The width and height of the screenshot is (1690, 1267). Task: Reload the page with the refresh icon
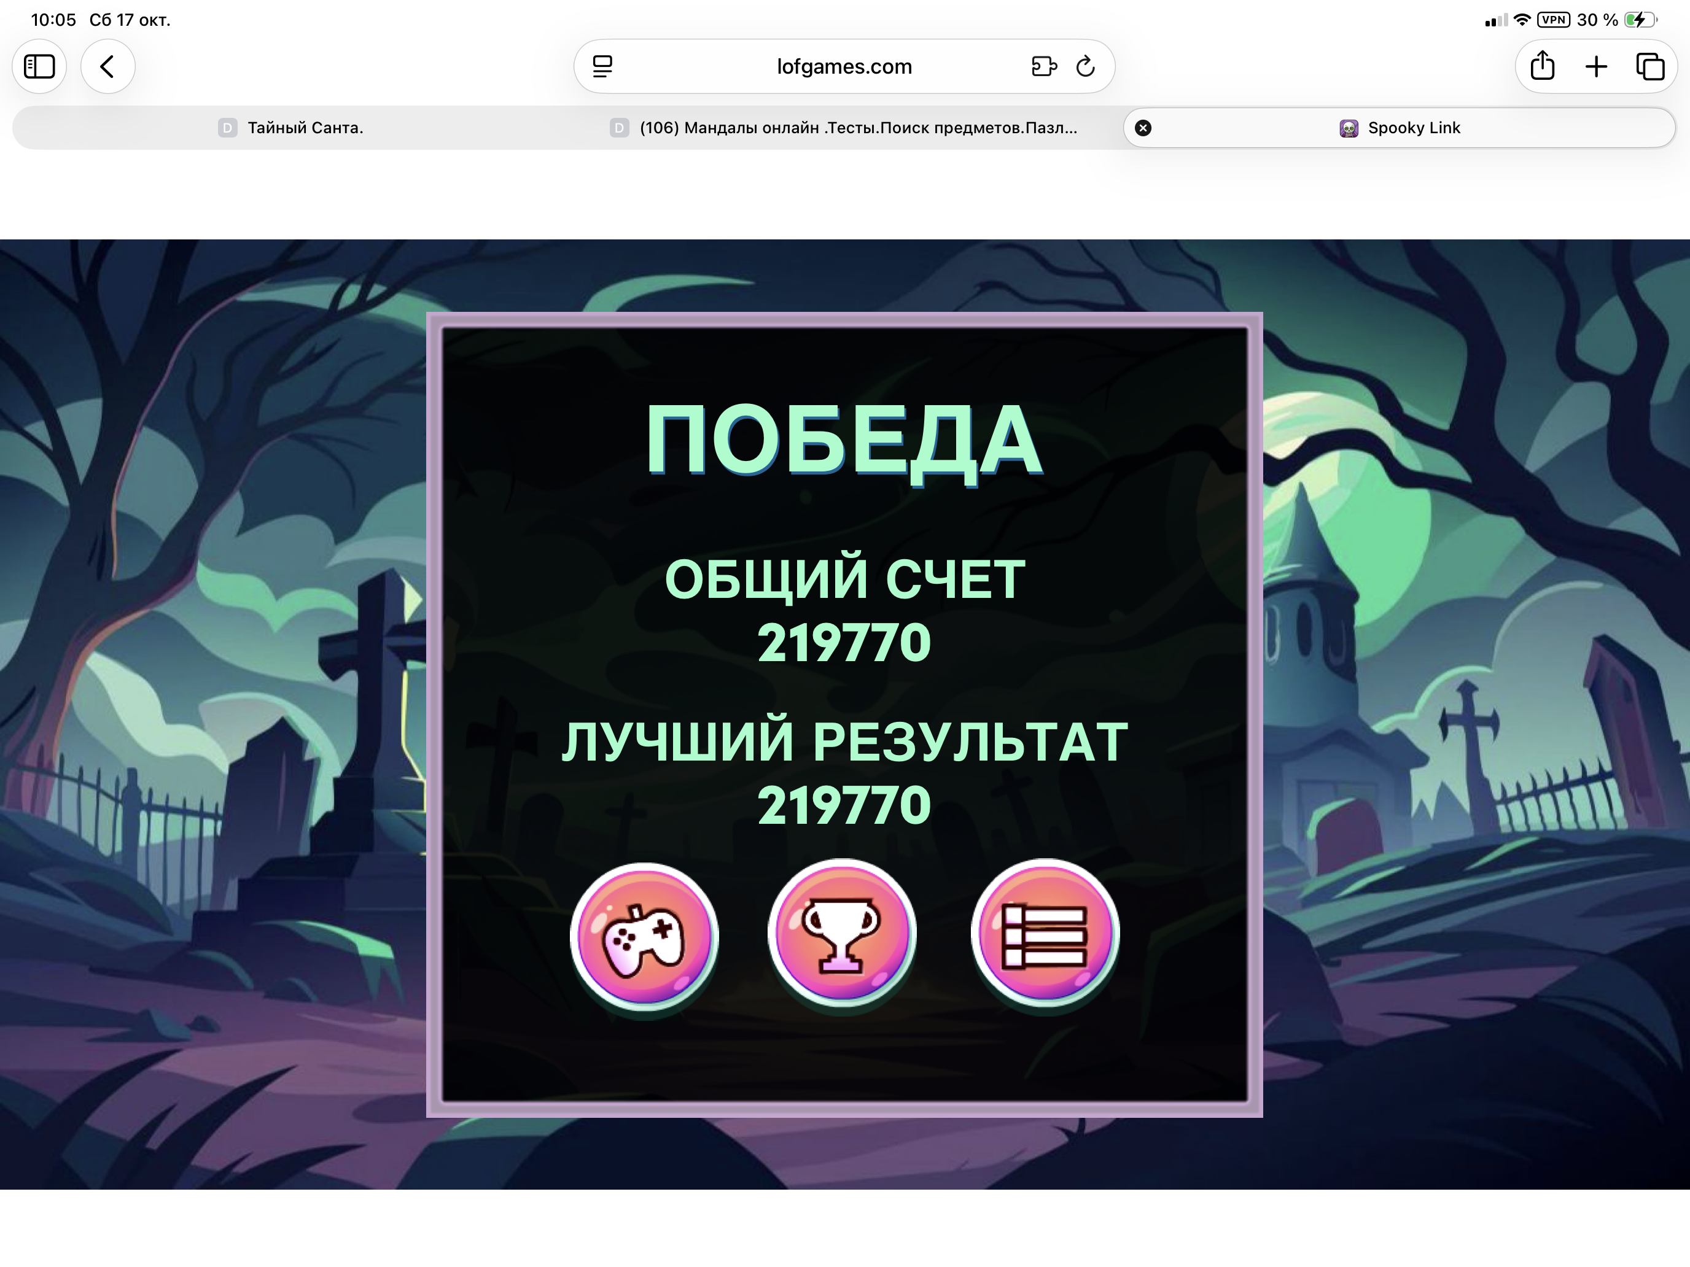tap(1086, 66)
